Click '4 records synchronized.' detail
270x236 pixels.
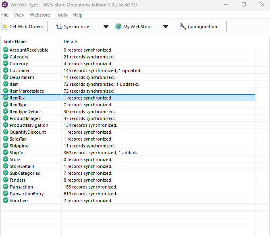click(88, 64)
